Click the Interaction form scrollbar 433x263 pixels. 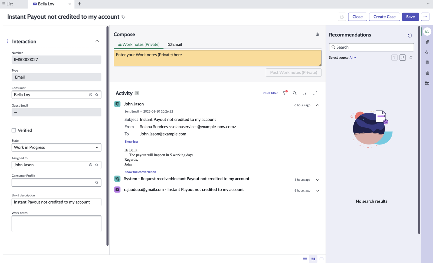[107, 136]
